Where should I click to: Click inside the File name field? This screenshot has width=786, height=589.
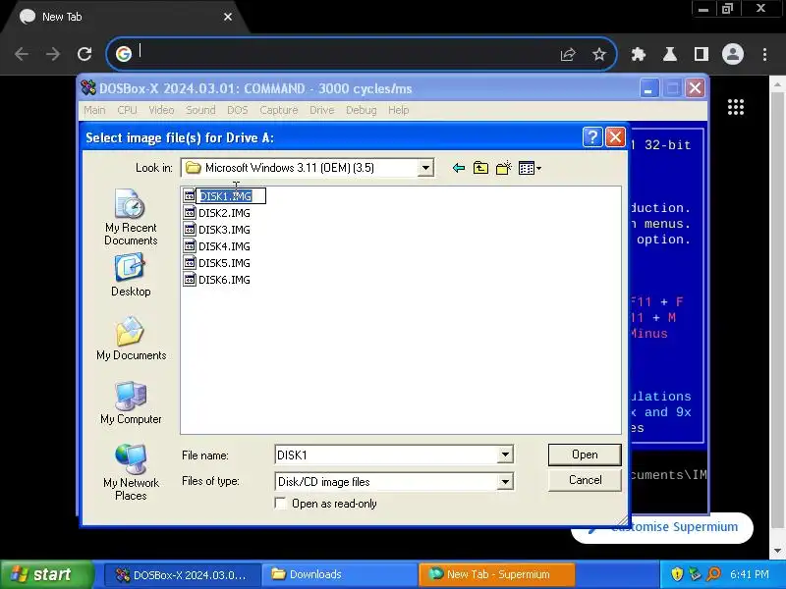coord(386,455)
